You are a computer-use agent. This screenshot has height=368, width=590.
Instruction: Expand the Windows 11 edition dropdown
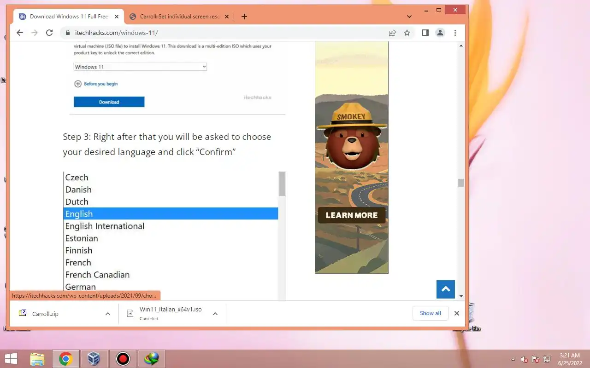(140, 67)
